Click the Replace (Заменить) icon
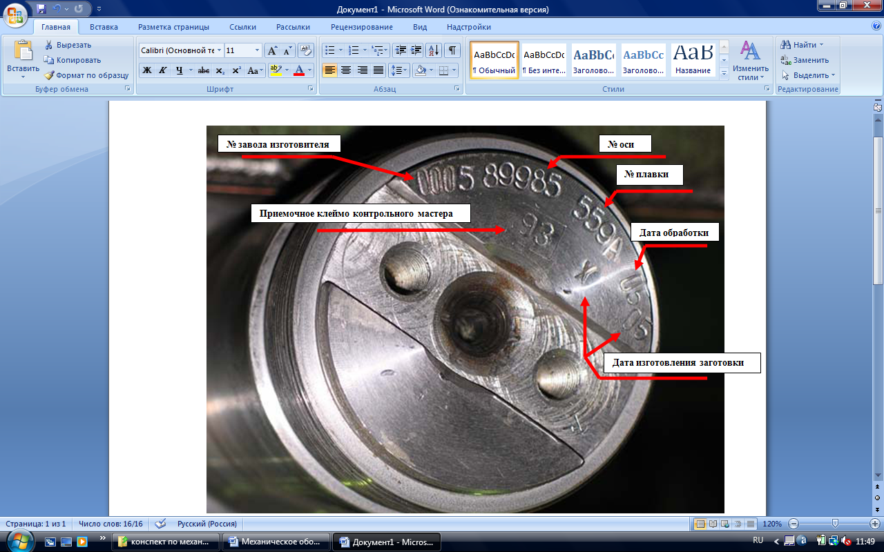The image size is (884, 552). 786,60
